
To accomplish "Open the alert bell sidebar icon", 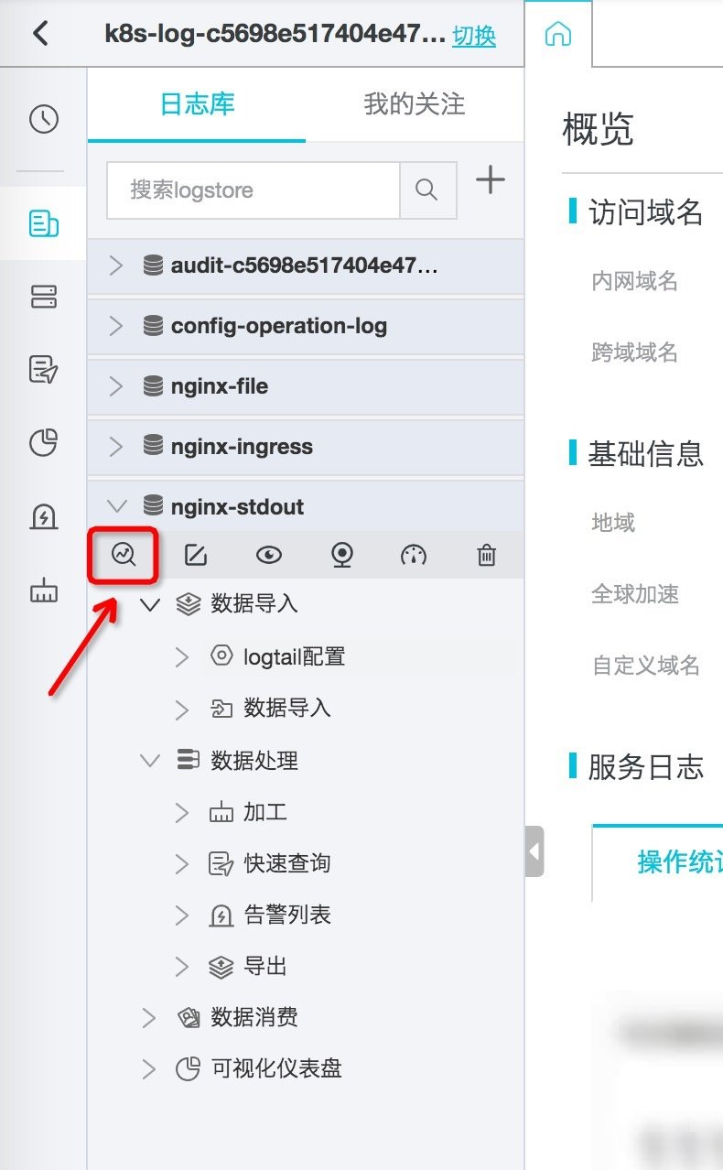I will 44,517.
